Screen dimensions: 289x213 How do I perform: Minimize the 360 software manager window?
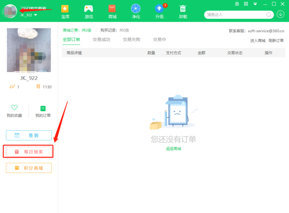(265, 4)
